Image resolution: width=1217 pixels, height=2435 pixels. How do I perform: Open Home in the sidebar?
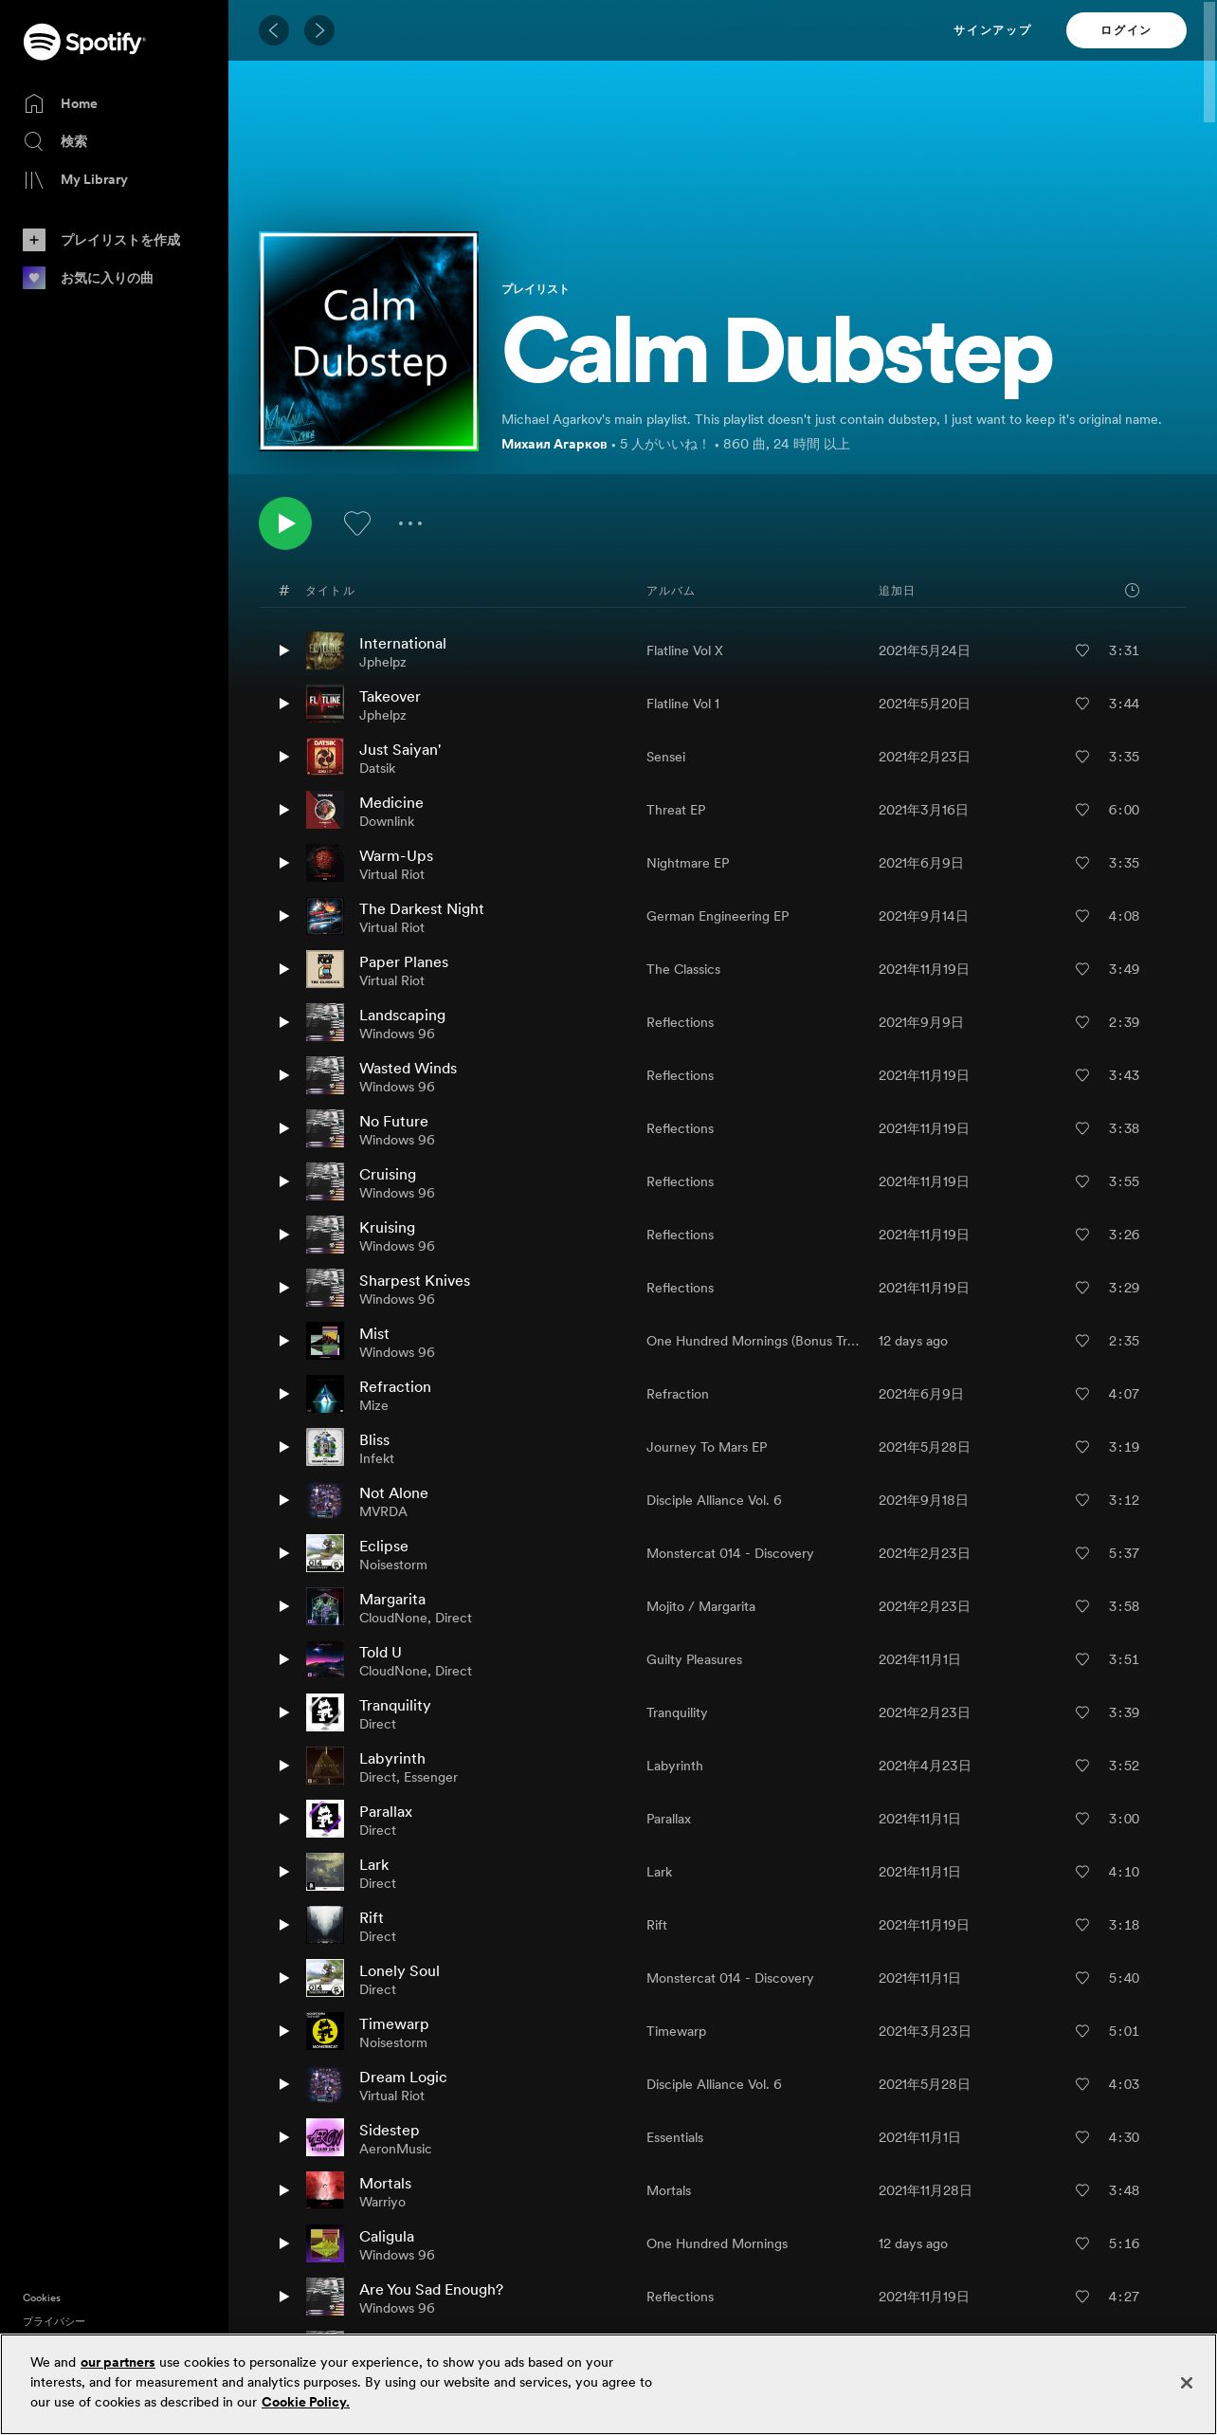click(61, 103)
